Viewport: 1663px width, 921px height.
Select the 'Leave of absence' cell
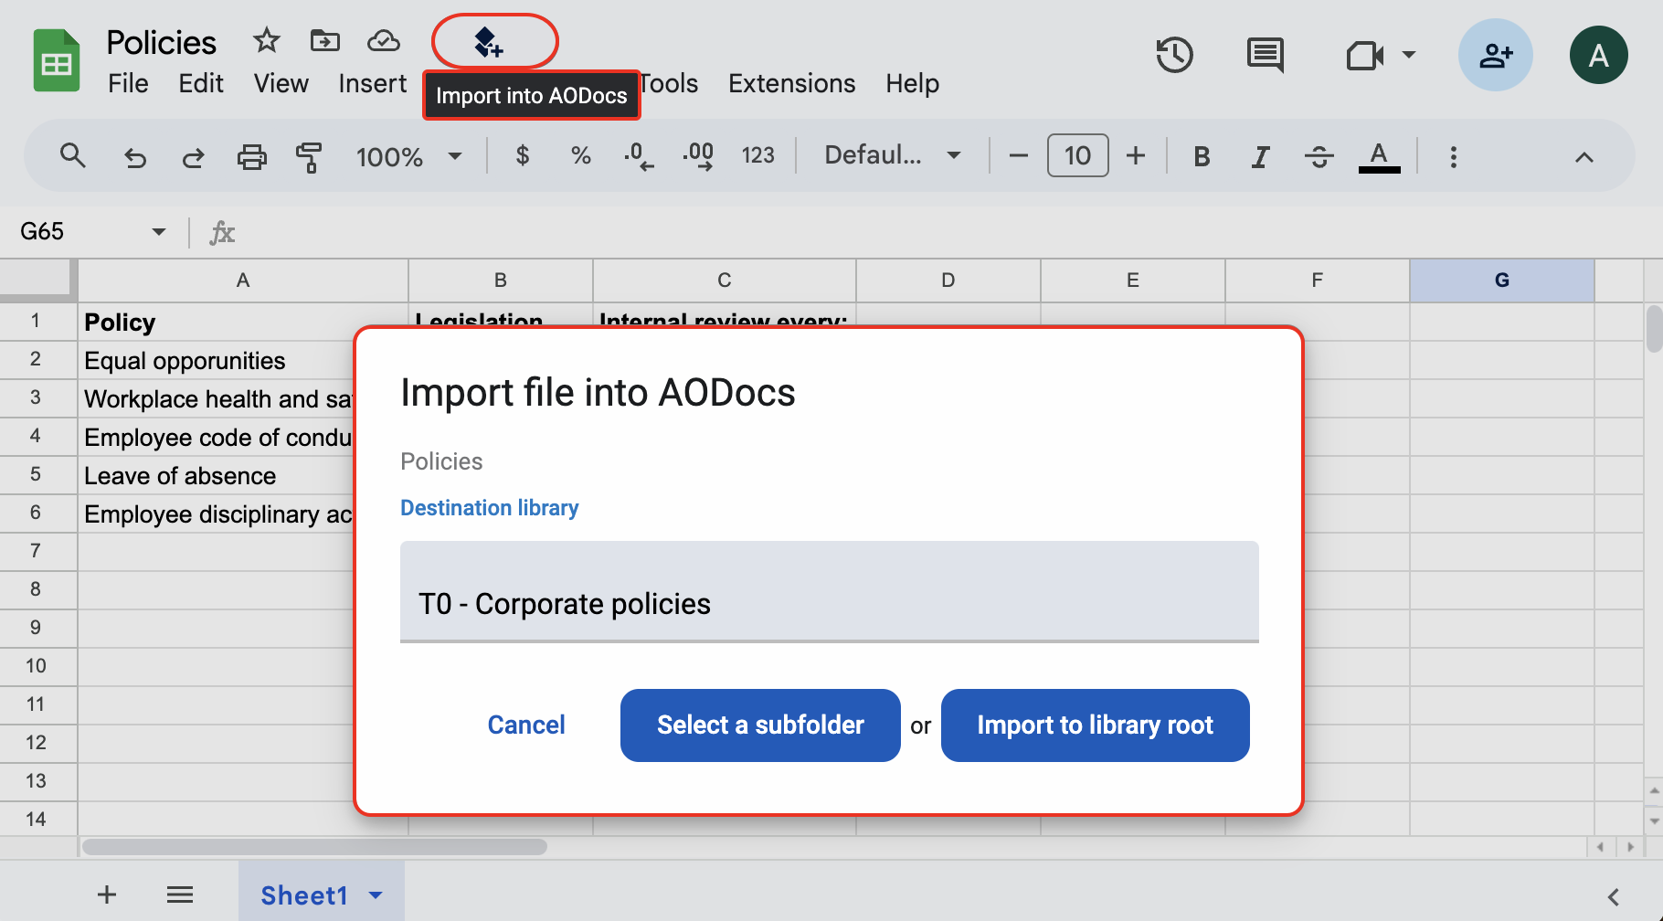coord(216,475)
